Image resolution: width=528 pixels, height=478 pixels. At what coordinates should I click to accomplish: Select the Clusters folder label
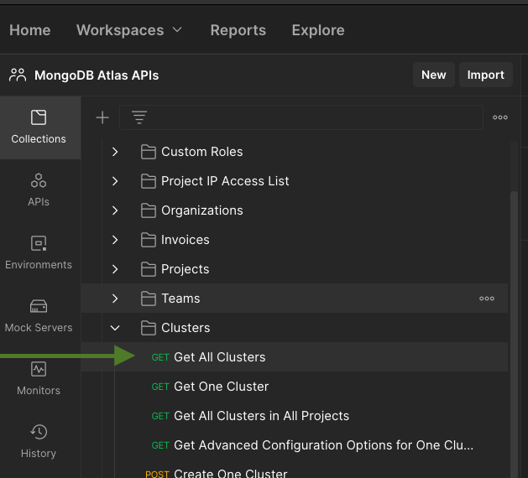coord(186,328)
